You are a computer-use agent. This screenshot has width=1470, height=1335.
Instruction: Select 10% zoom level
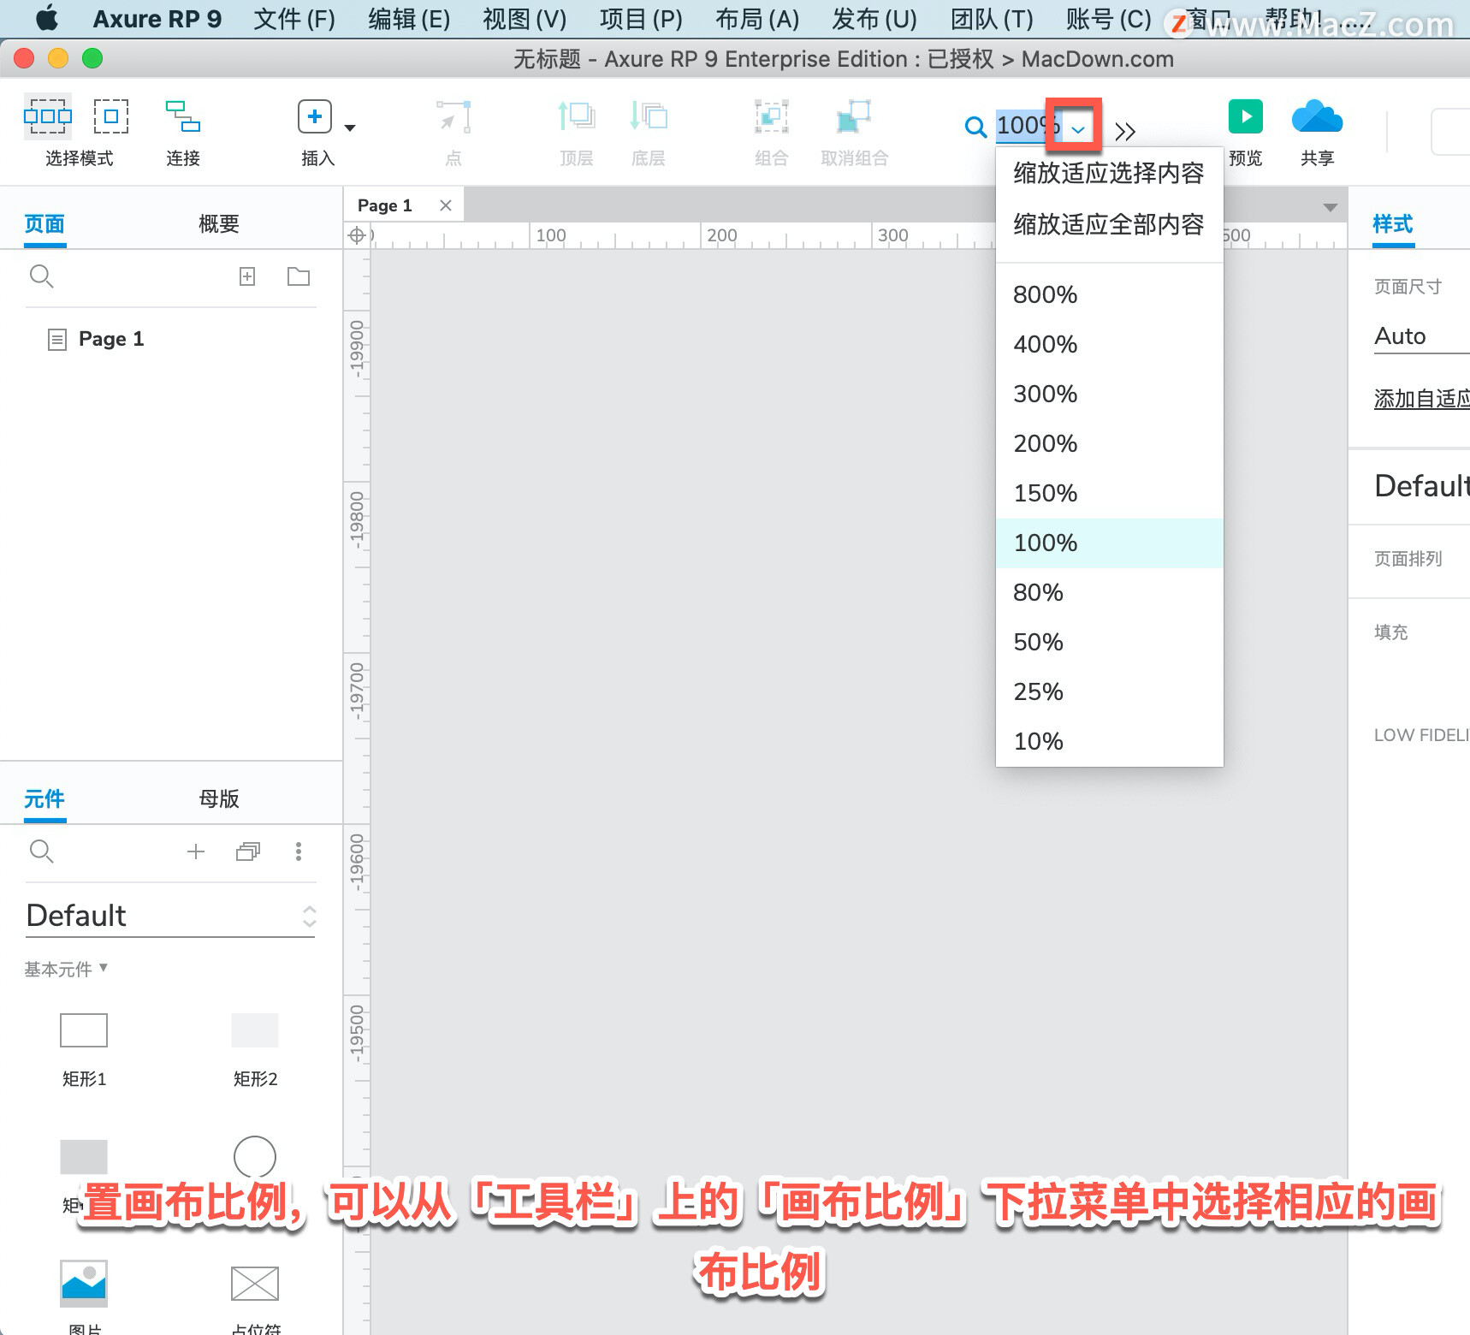click(1109, 741)
